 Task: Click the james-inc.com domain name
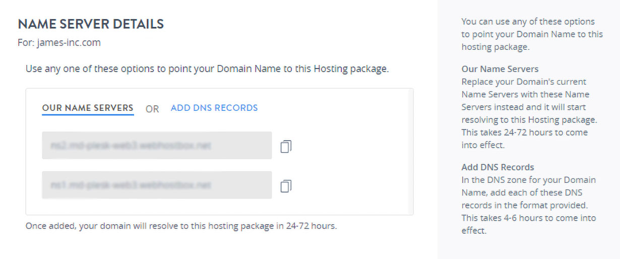69,43
